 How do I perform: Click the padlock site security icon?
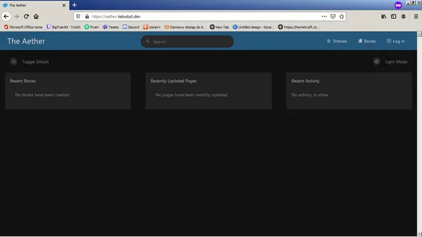[87, 16]
